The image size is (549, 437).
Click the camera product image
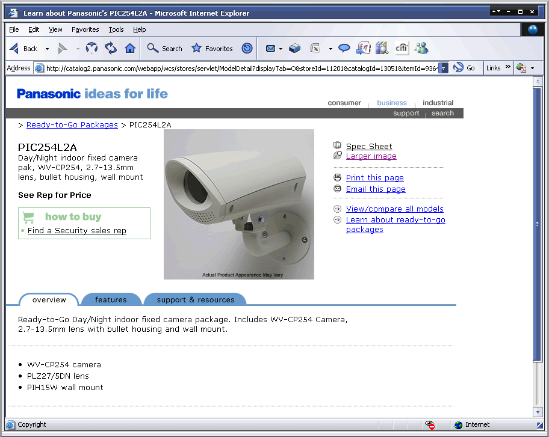239,204
